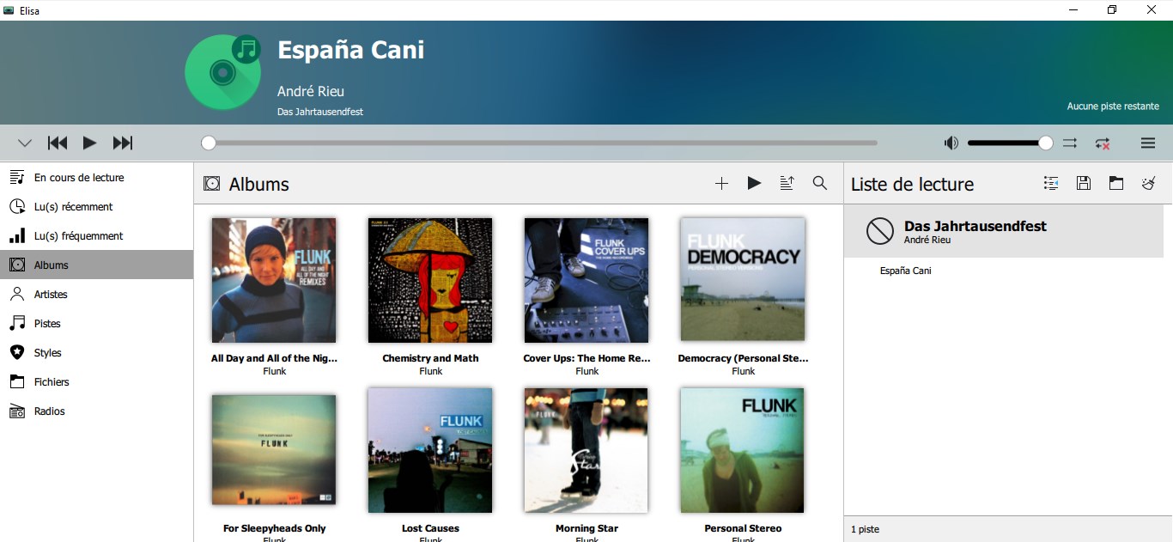Click the clock icon for recently played
1173x542 pixels.
tap(17, 207)
